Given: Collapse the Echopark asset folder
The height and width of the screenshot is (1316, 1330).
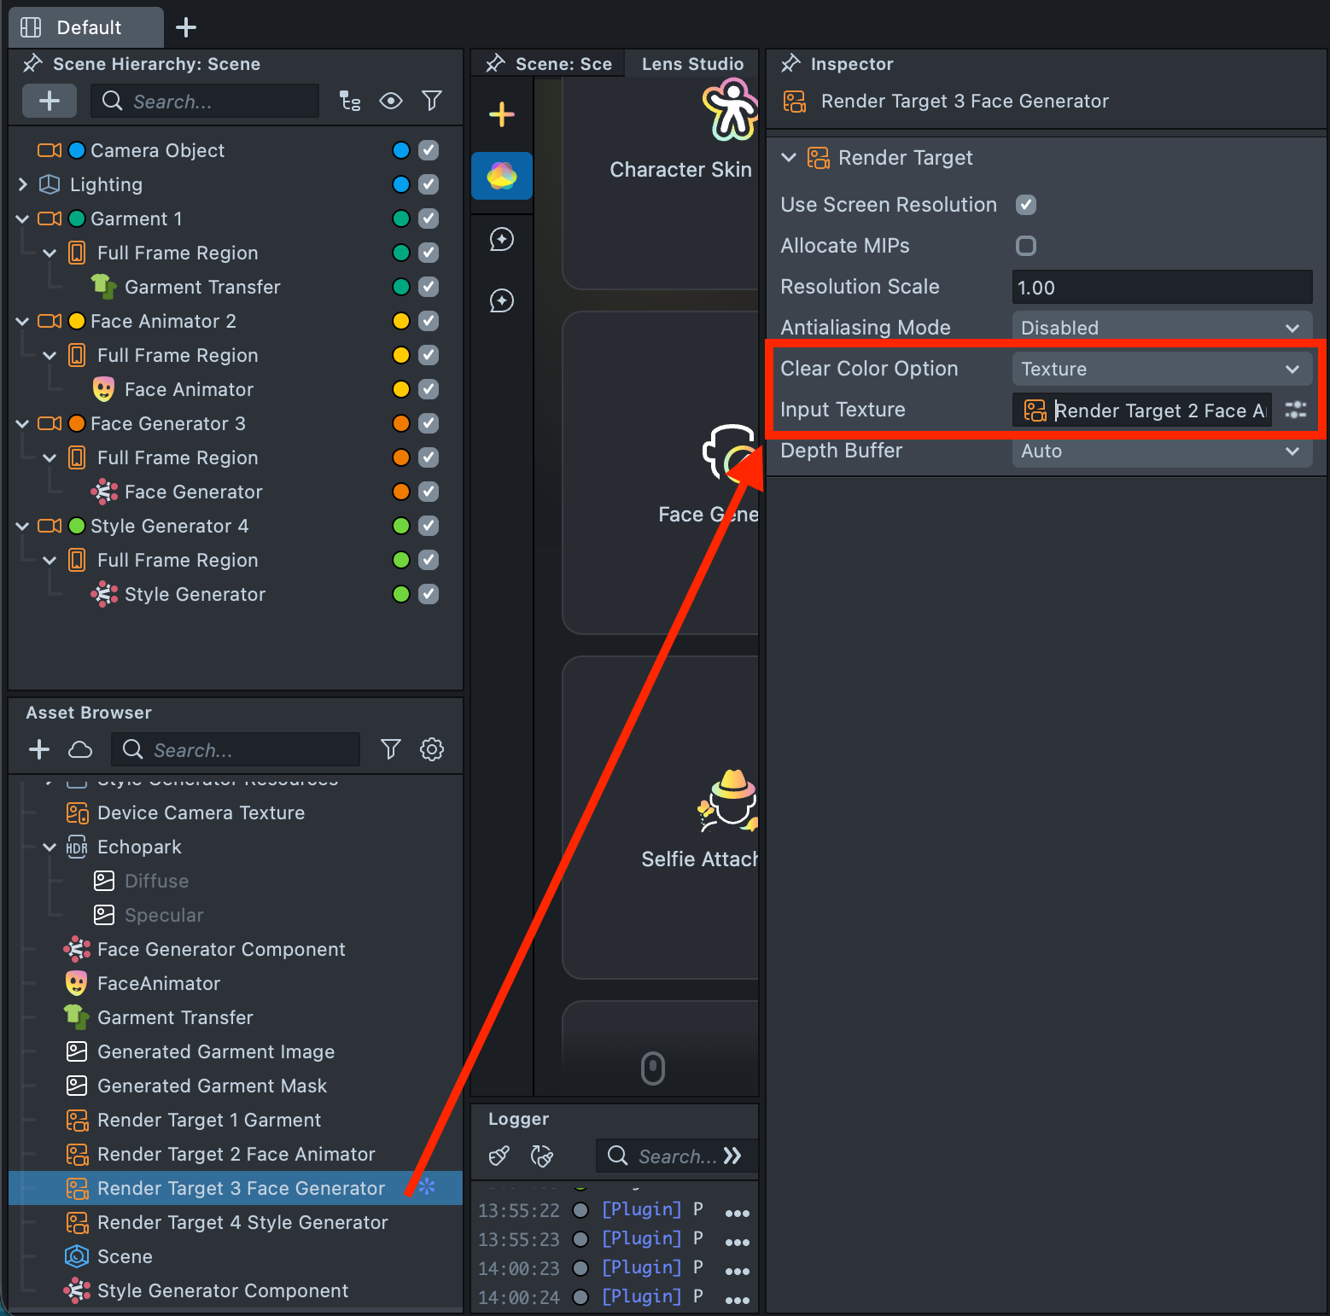Looking at the screenshot, I should coord(50,847).
